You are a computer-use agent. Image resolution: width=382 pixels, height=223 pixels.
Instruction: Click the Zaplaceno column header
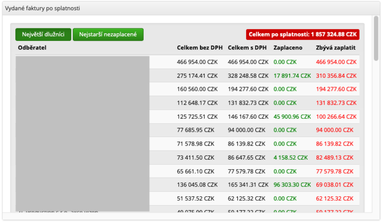click(x=288, y=48)
